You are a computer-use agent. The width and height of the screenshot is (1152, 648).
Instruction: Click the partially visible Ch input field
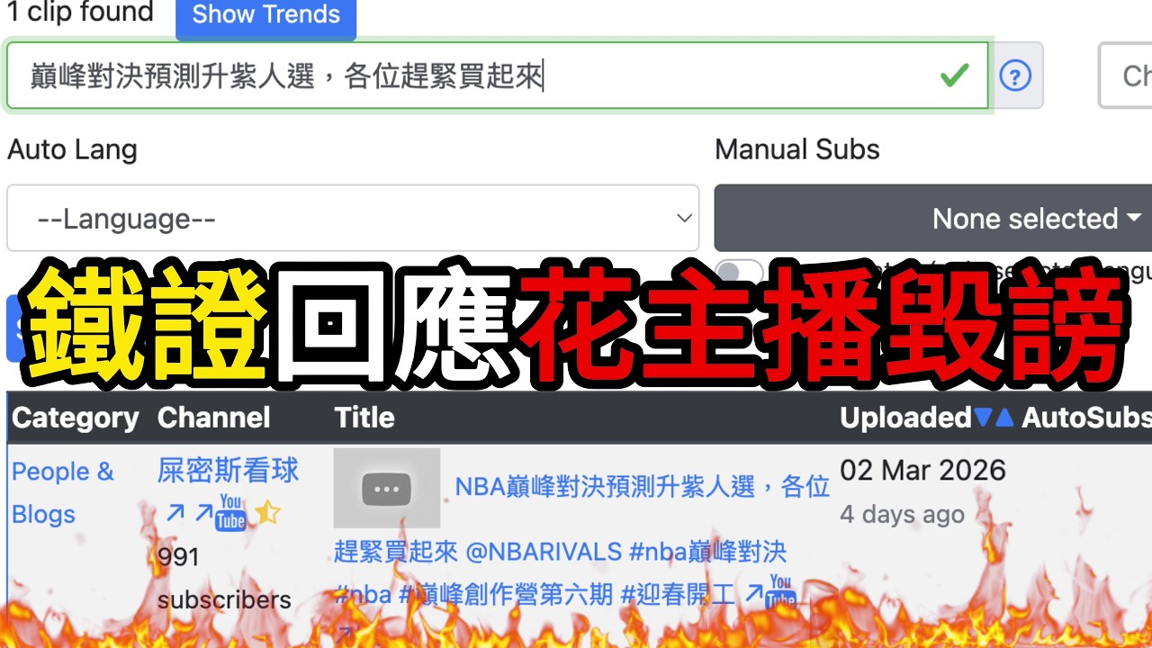point(1126,76)
